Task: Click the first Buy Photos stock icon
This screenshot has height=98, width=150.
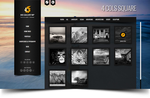Action: click(21, 70)
